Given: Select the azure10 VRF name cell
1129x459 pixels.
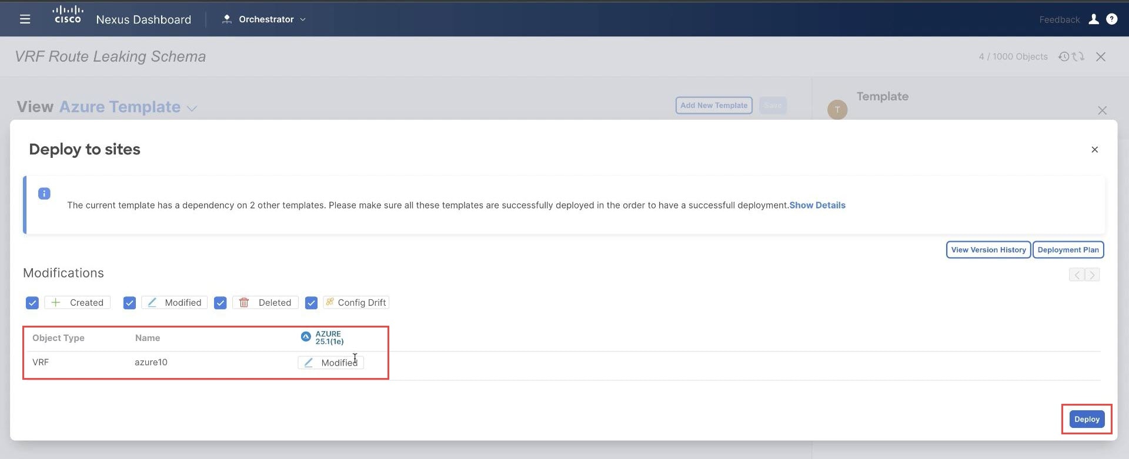Looking at the screenshot, I should [x=151, y=362].
